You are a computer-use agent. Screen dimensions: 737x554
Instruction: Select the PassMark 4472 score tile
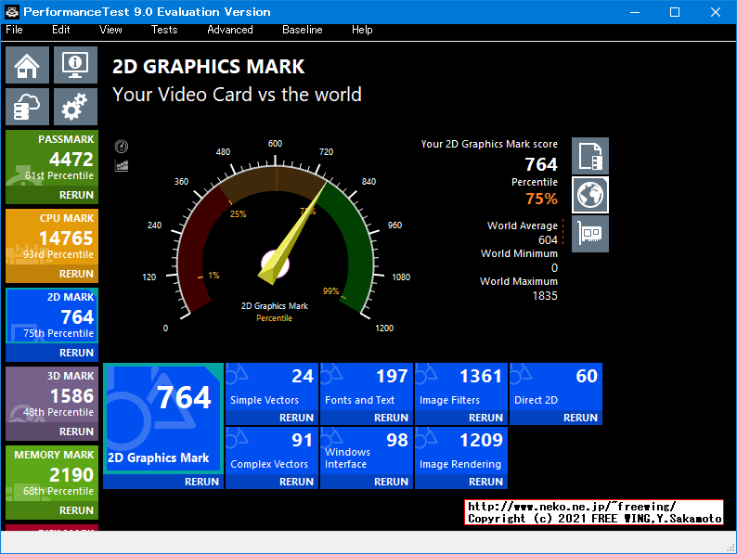(50, 158)
